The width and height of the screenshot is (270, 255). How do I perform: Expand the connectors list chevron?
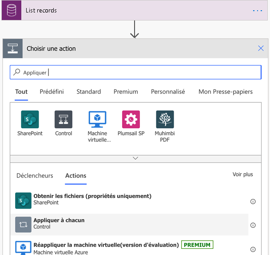click(135, 158)
